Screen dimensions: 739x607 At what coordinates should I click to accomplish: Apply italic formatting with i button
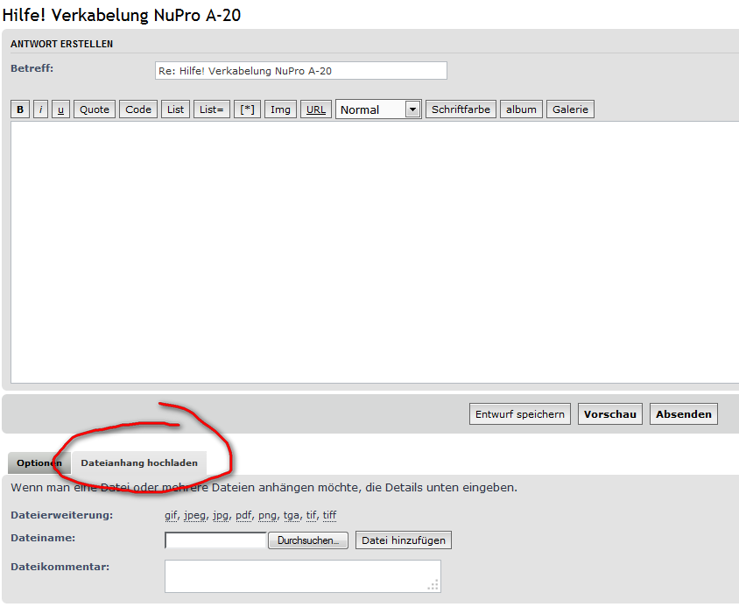41,109
